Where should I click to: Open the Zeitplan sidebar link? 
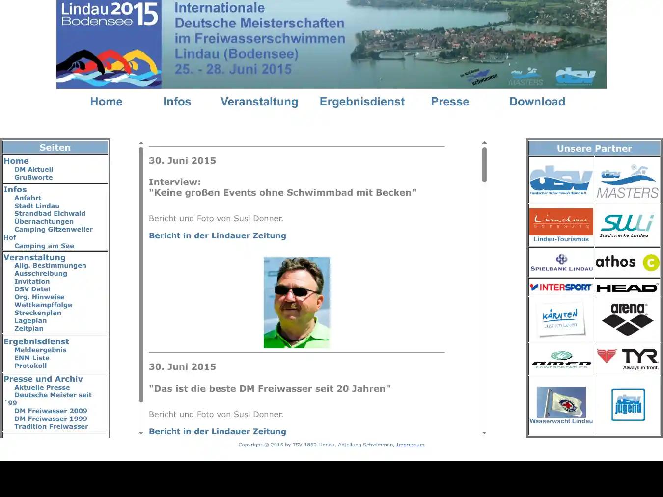click(28, 328)
